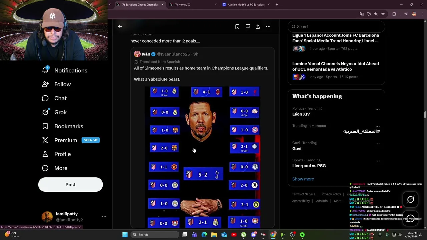Open the Arabic hashtag trending in Morocco
427x240 pixels.
[362, 131]
